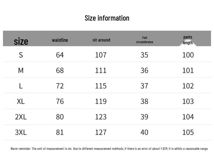Click pants length value 100 for S
Viewport: 214px width, 161px height.
point(188,55)
